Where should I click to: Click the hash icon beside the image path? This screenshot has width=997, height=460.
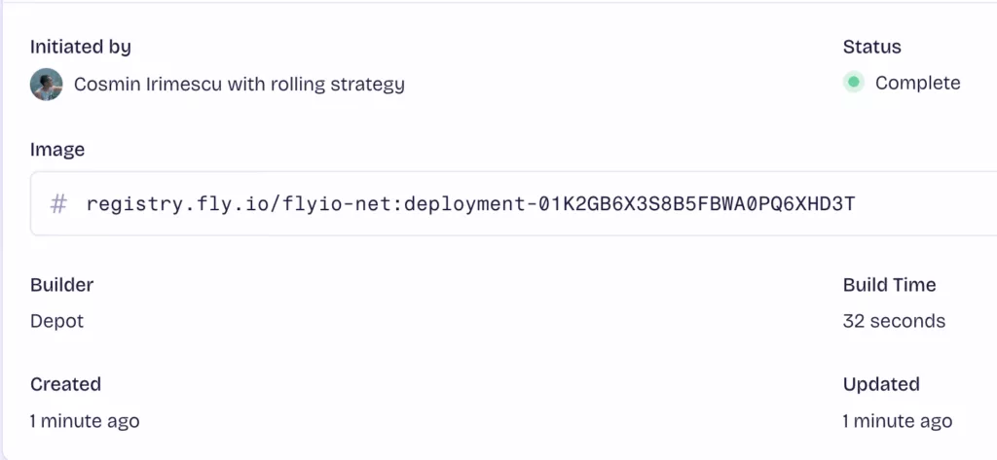(x=58, y=204)
